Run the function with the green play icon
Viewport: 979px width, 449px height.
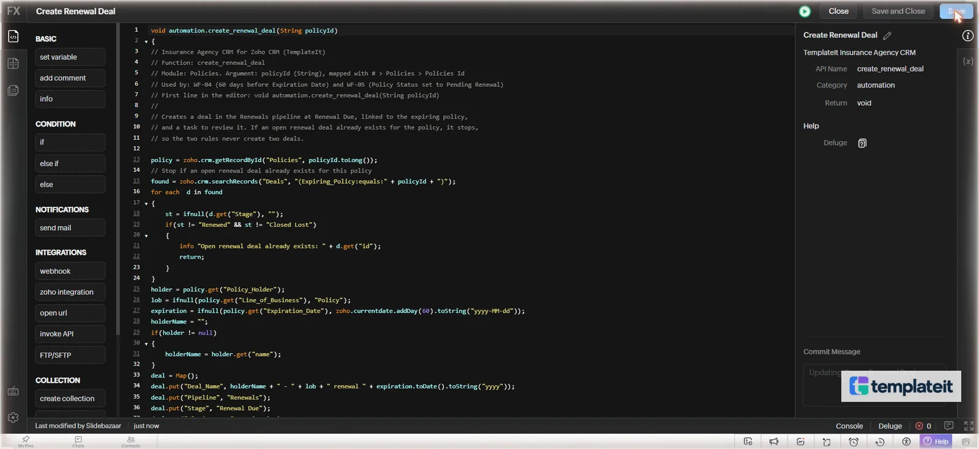(x=805, y=11)
